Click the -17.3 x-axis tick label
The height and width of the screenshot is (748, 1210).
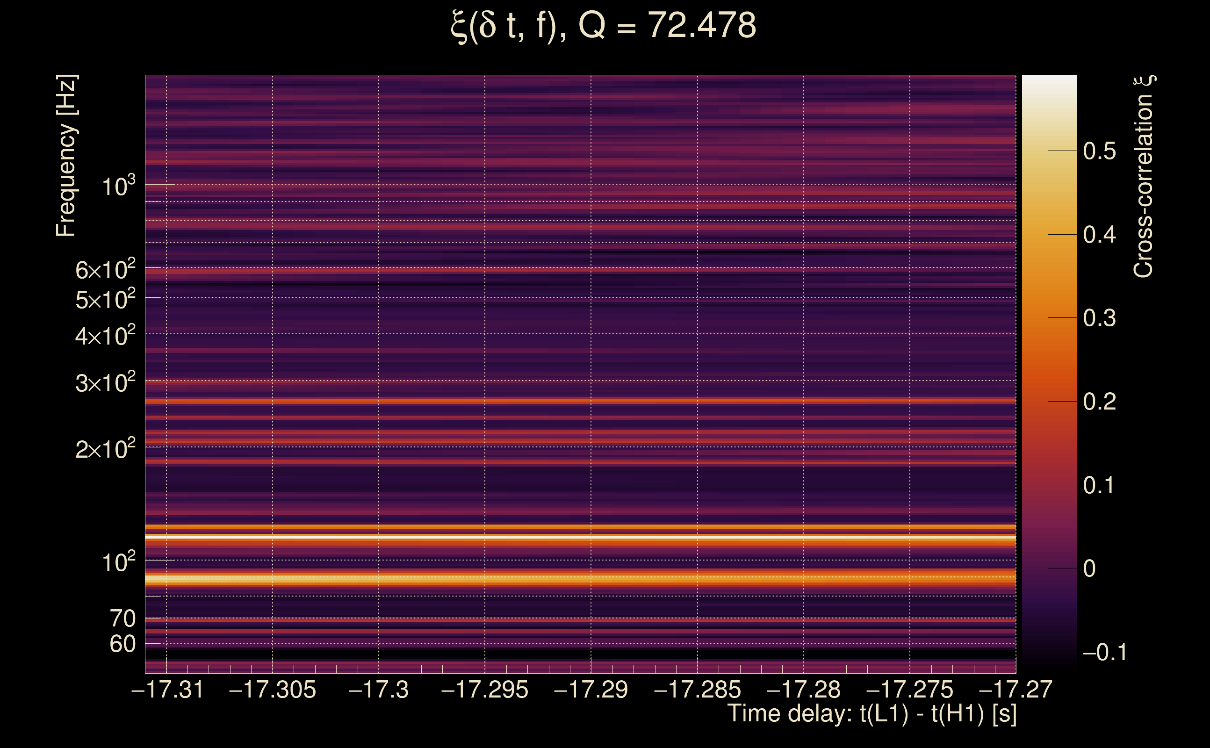[379, 690]
